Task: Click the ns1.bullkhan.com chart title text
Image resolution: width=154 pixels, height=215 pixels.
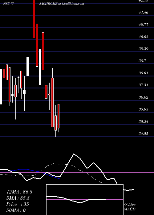Action: tap(71, 4)
